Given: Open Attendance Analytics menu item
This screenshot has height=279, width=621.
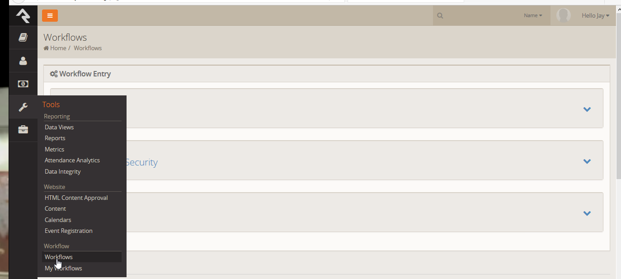Looking at the screenshot, I should [72, 161].
